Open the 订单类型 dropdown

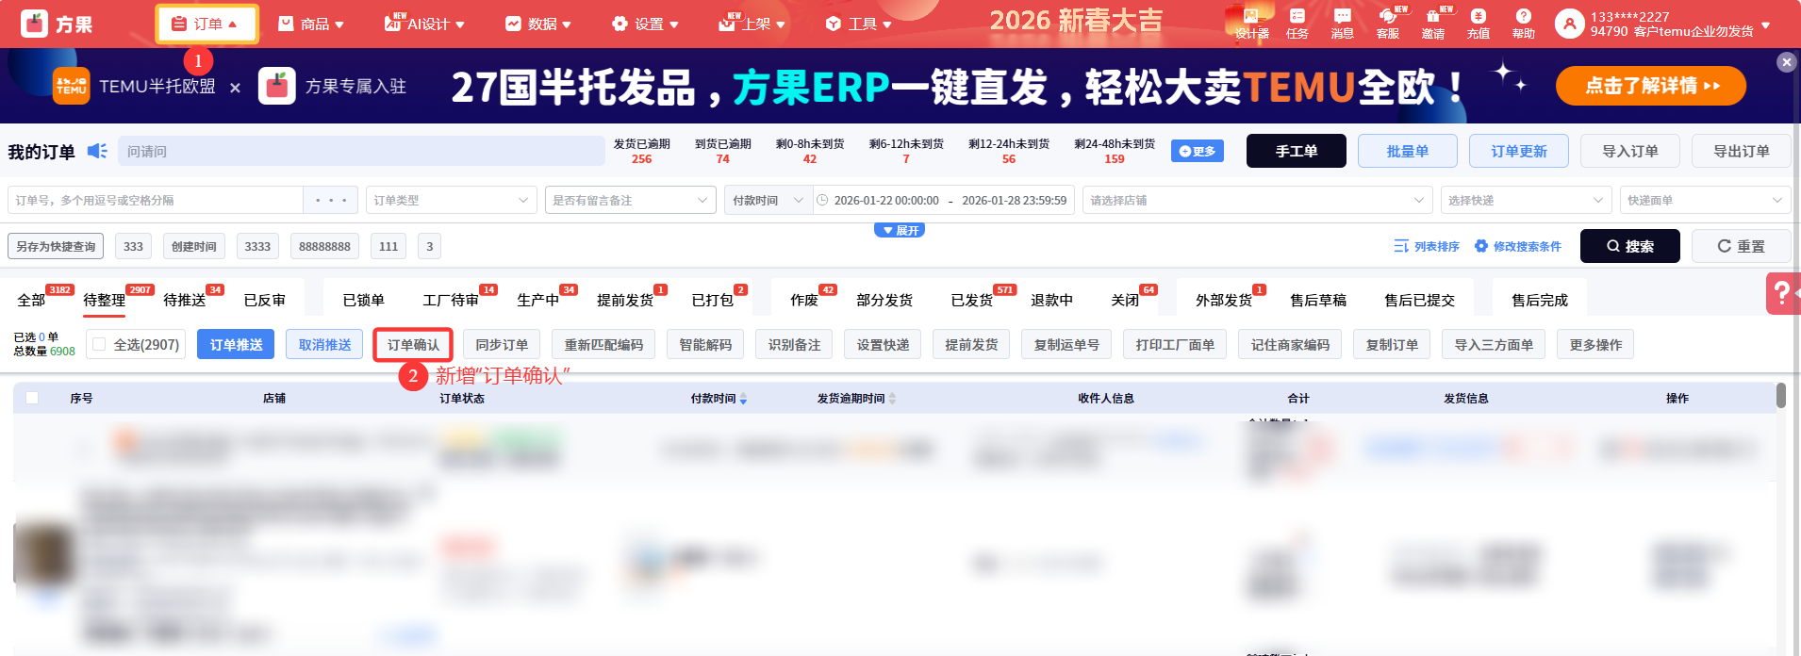451,200
